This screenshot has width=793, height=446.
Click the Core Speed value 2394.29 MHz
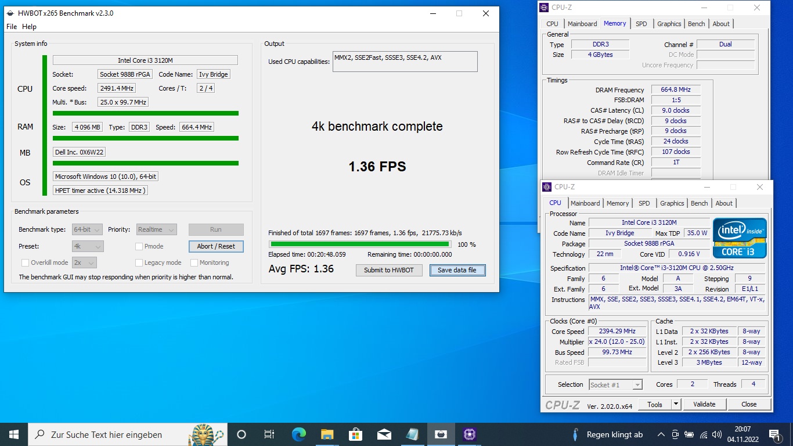click(x=618, y=332)
